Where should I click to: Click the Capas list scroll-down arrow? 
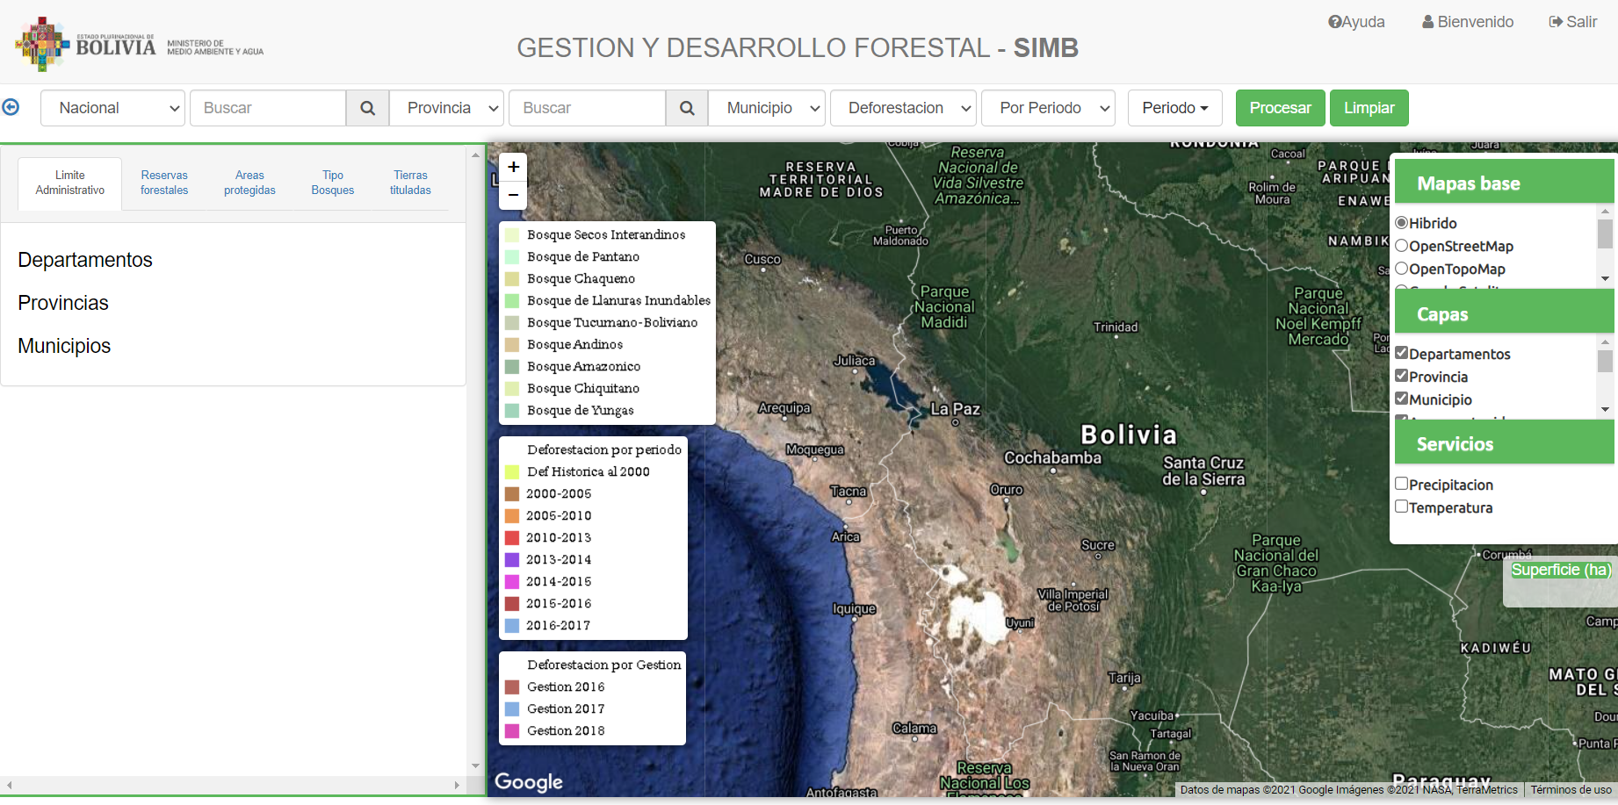pos(1605,410)
